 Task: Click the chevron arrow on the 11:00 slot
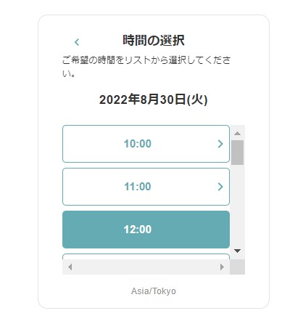(220, 187)
